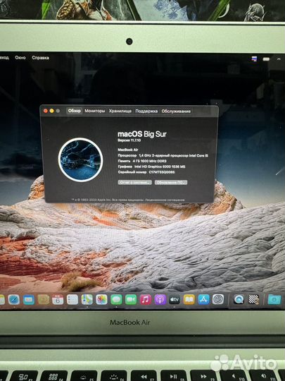Close the About This Mac window
285x381 pixels.
pyautogui.click(x=46, y=111)
